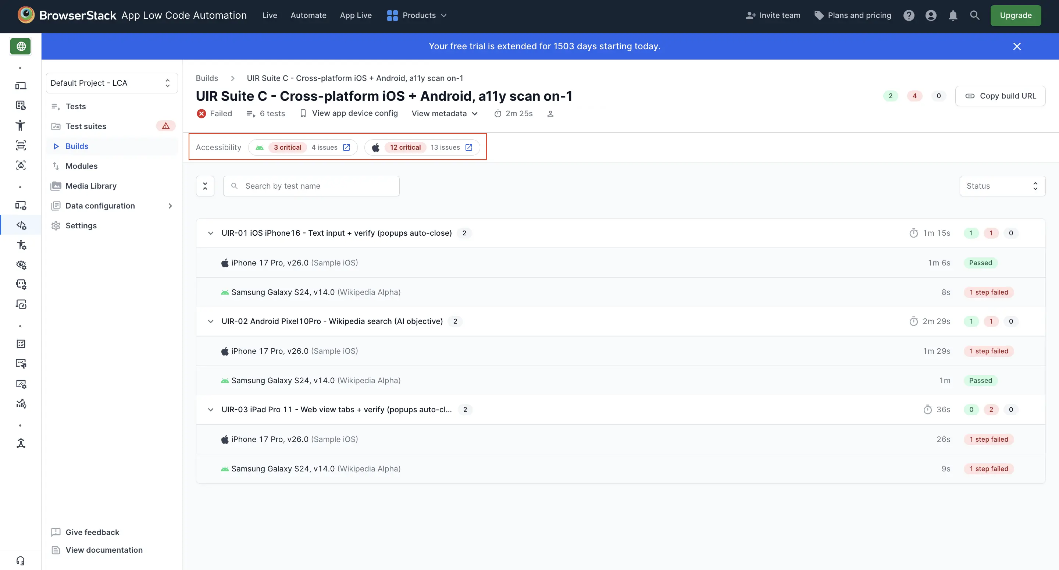Expand Data configuration submenu arrow
Image resolution: width=1059 pixels, height=570 pixels.
170,206
